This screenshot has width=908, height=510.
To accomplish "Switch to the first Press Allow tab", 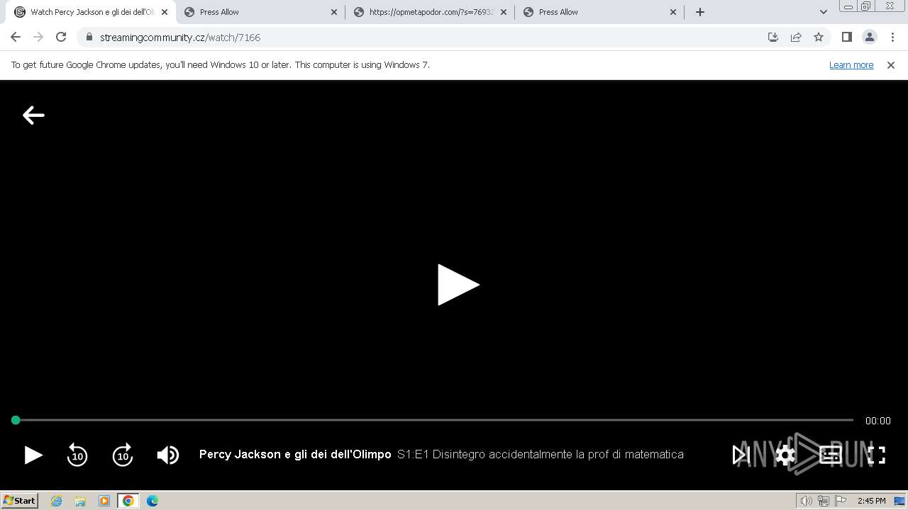I will point(260,12).
